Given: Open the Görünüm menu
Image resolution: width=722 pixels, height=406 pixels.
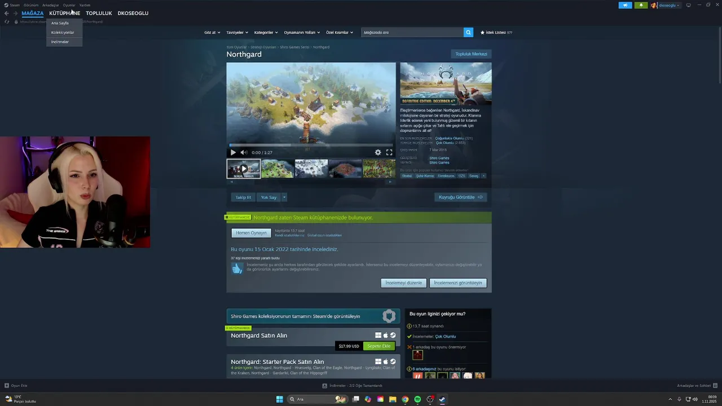Looking at the screenshot, I should [x=31, y=5].
